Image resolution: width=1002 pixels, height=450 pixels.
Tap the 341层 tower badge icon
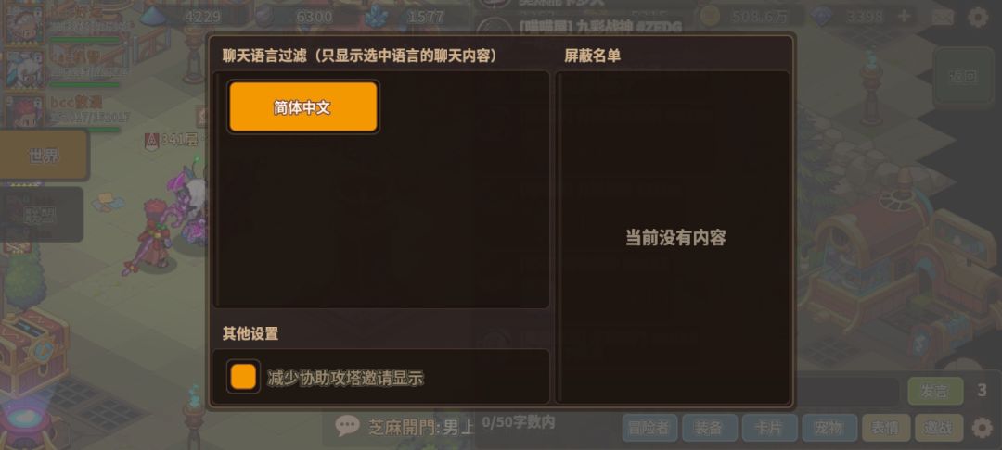151,140
